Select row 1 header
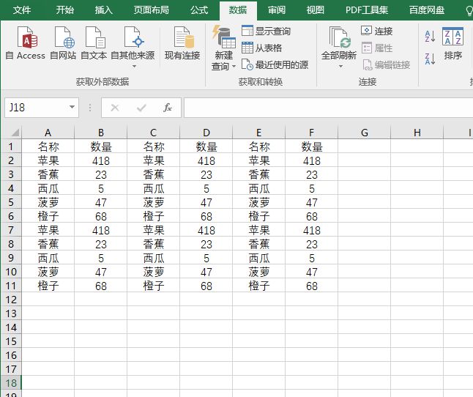 click(x=11, y=146)
